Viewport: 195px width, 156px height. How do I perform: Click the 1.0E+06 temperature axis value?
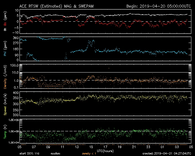click(13, 120)
